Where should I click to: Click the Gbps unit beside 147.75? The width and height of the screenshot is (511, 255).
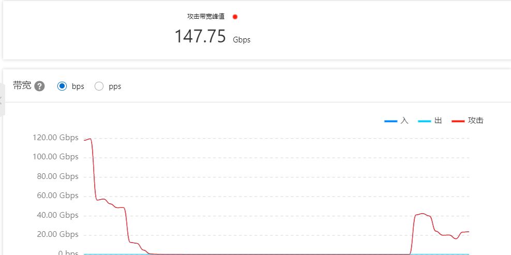coord(242,40)
